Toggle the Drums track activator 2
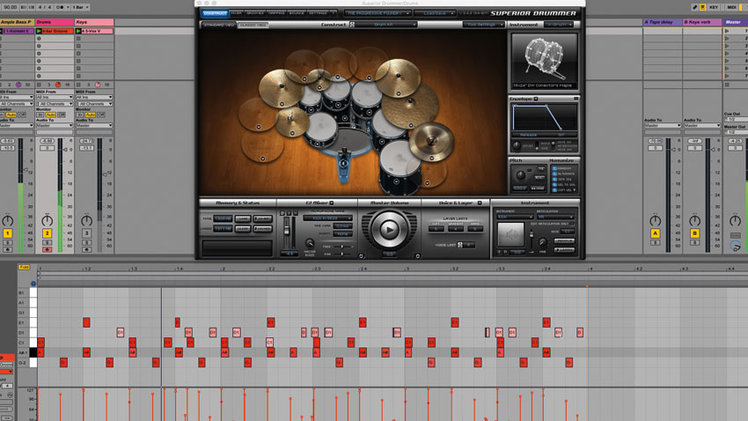The height and width of the screenshot is (421, 748). [x=47, y=233]
